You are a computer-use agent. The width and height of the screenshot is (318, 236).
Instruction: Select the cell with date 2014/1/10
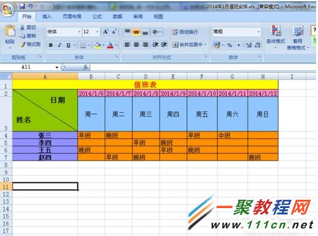(x=202, y=93)
